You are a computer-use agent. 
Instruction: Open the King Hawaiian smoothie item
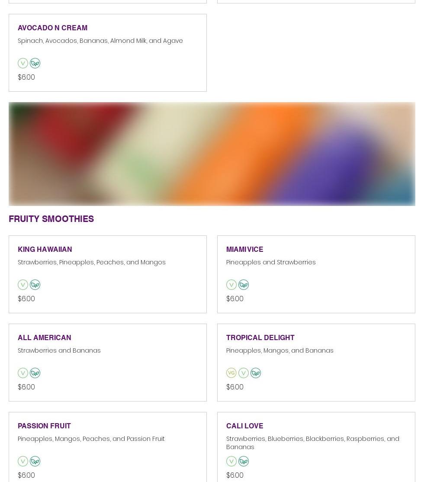tap(45, 249)
